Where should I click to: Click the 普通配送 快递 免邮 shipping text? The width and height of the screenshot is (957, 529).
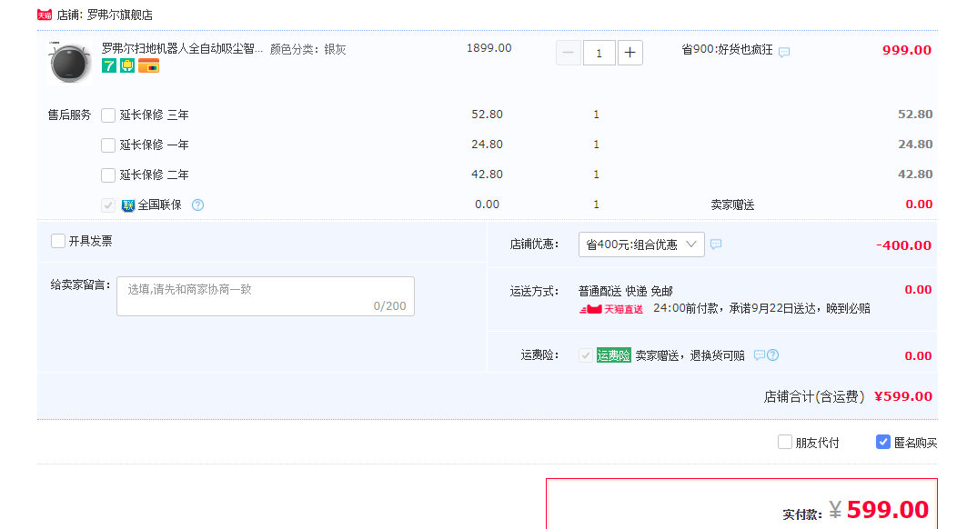click(x=626, y=291)
